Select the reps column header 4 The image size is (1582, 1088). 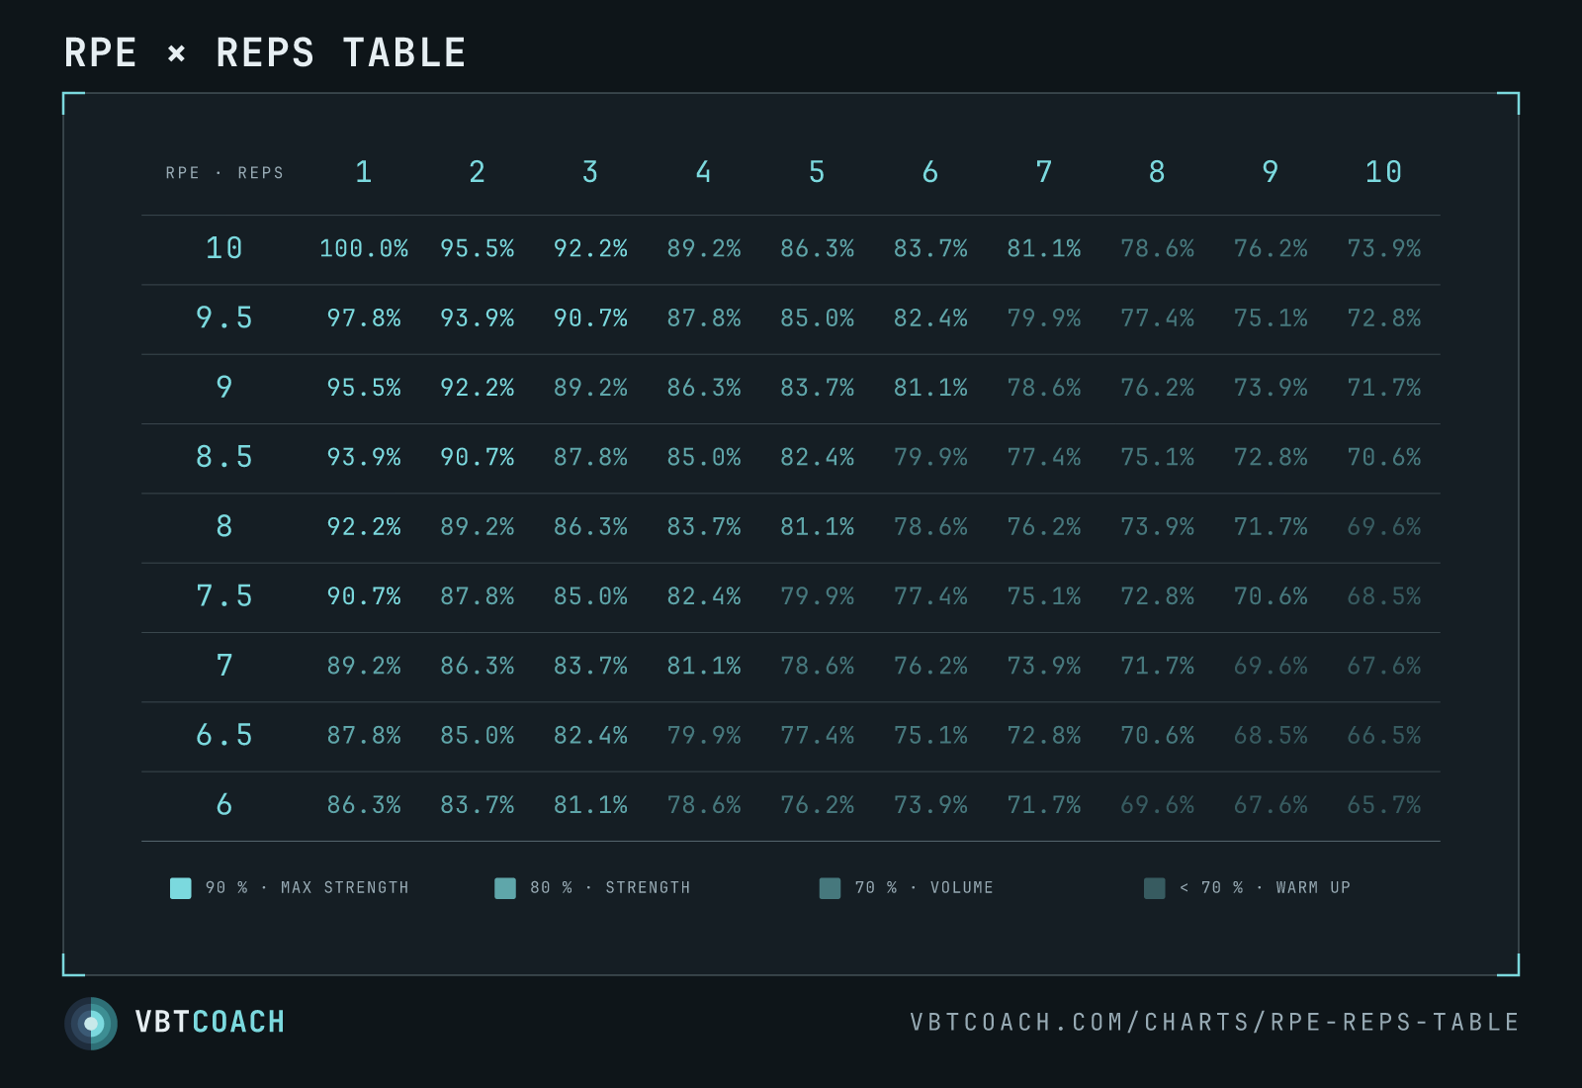click(x=704, y=172)
